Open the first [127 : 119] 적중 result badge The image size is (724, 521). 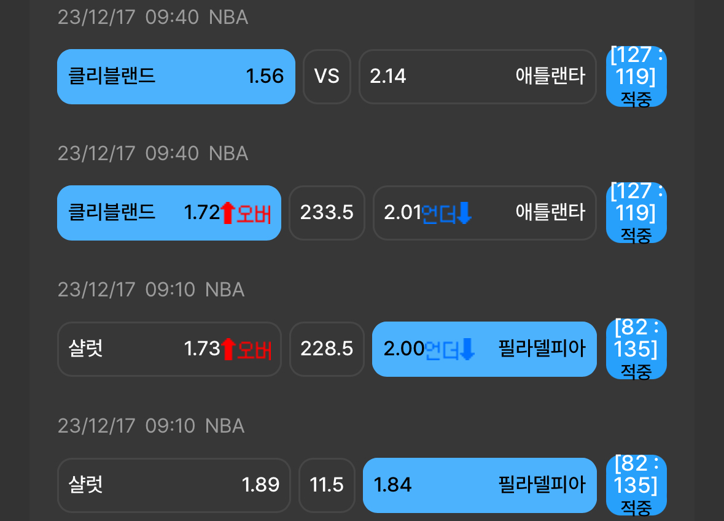[636, 77]
